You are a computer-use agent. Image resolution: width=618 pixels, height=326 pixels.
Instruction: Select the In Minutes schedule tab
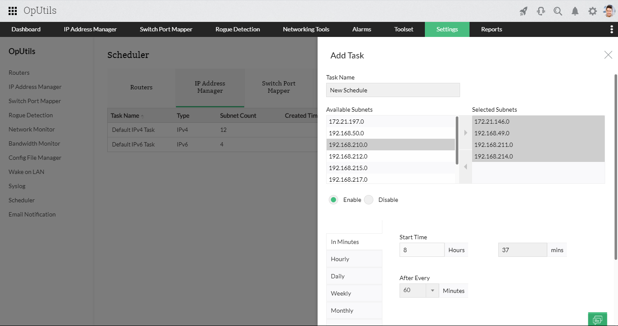click(x=354, y=242)
